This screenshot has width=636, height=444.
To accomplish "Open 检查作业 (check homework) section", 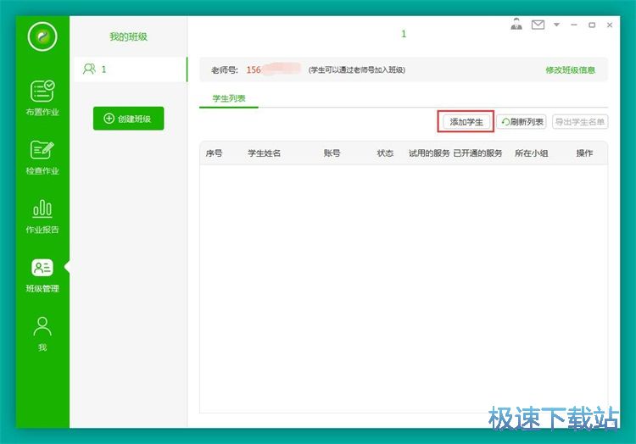I will pyautogui.click(x=42, y=158).
